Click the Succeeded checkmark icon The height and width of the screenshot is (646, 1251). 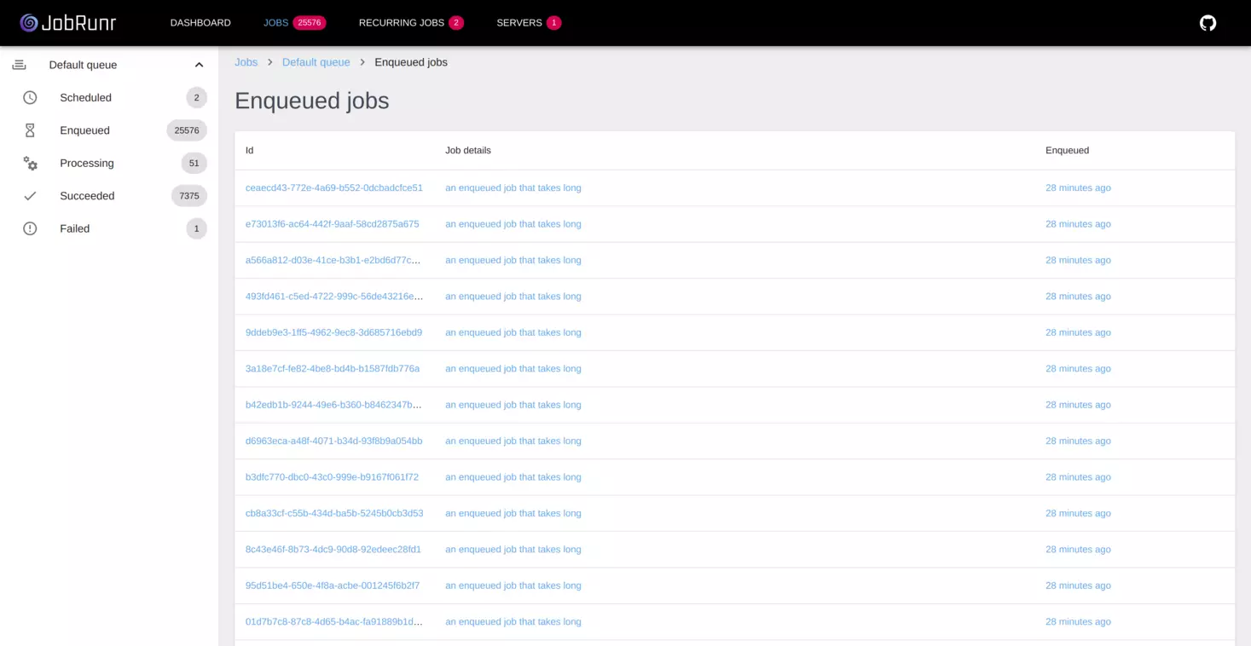[30, 196]
